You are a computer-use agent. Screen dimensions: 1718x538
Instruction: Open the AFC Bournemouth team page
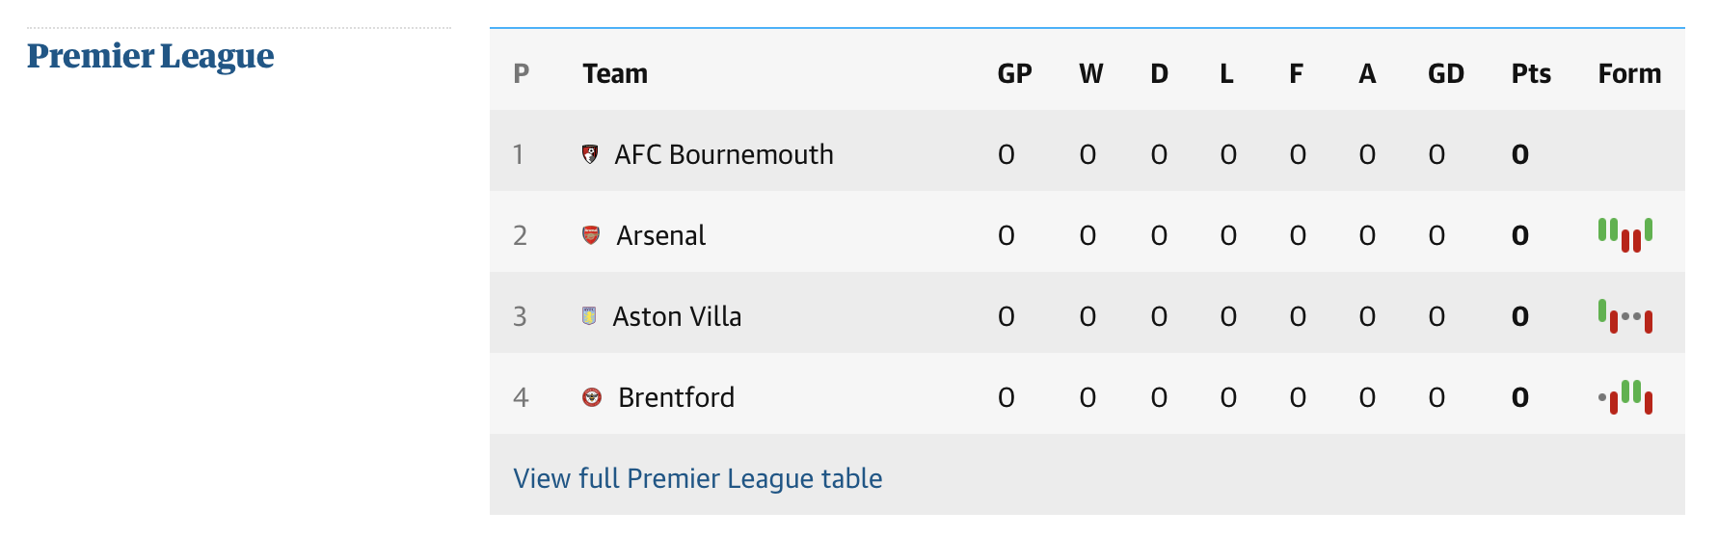[723, 154]
